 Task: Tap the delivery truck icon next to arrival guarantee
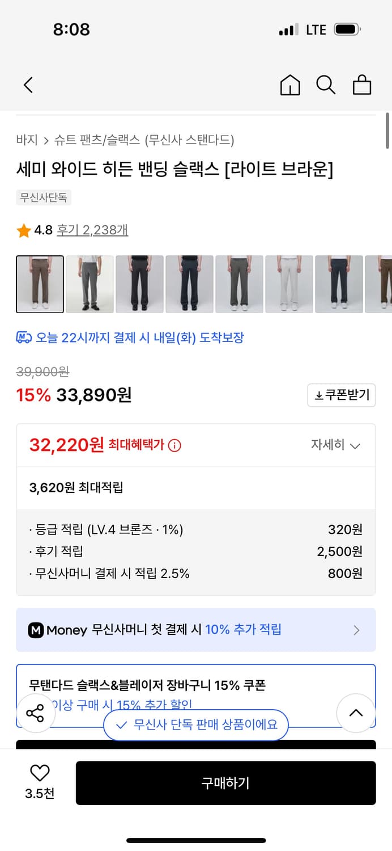tap(22, 338)
